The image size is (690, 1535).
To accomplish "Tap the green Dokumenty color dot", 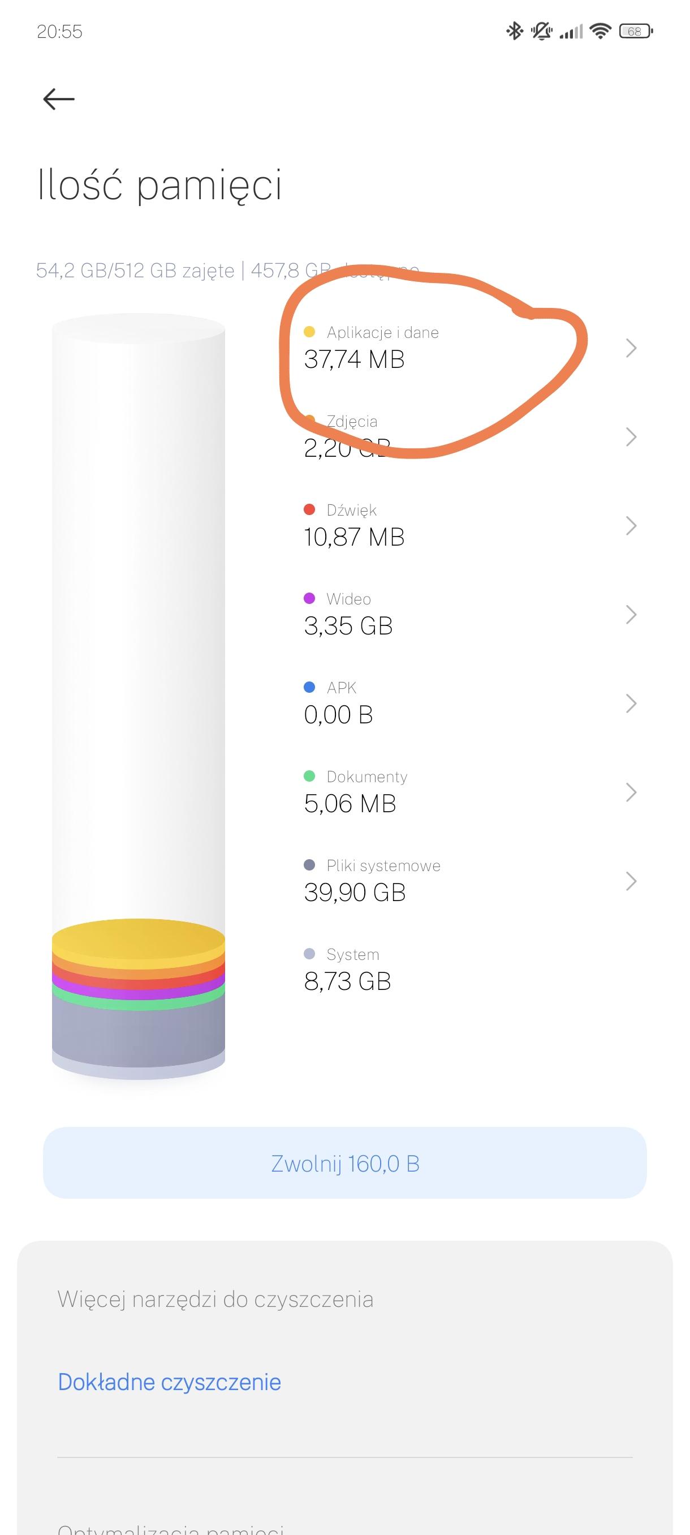I will coord(309,776).
